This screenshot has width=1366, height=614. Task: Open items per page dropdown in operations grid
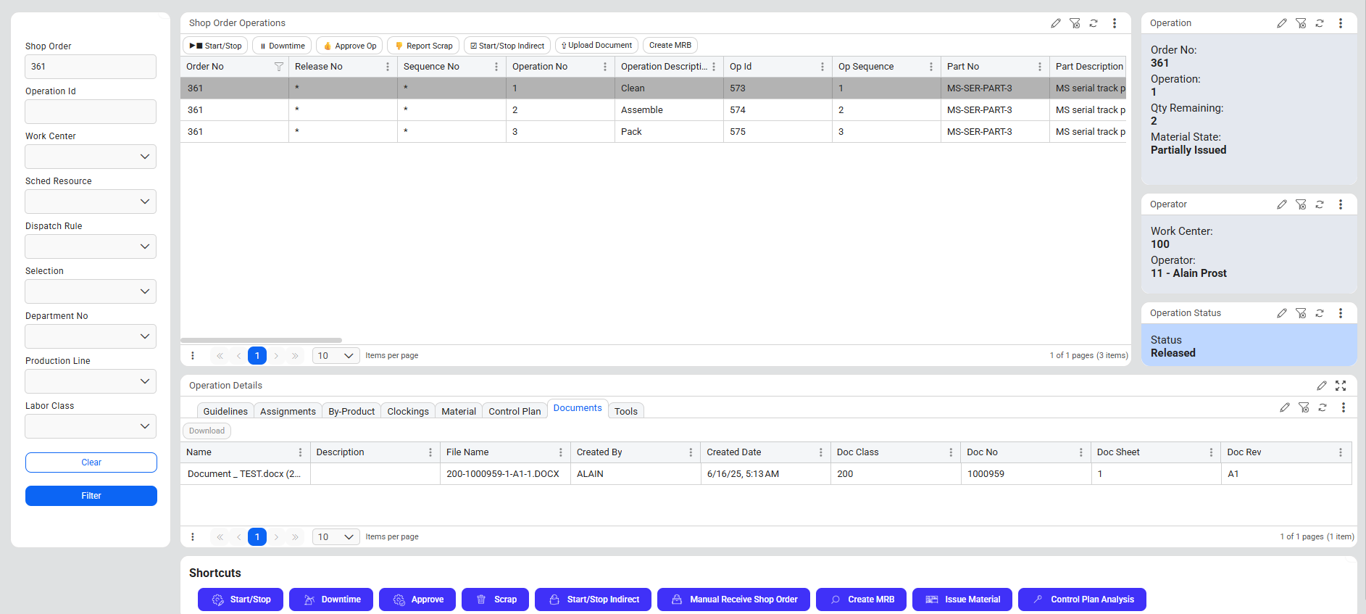pos(336,356)
